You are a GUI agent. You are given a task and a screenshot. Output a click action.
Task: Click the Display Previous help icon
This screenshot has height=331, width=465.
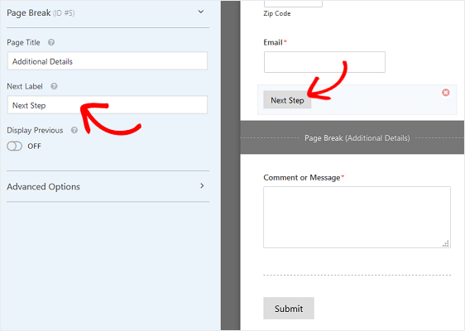pos(74,130)
